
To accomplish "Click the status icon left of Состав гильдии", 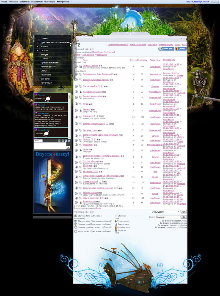I will coord(76,183).
